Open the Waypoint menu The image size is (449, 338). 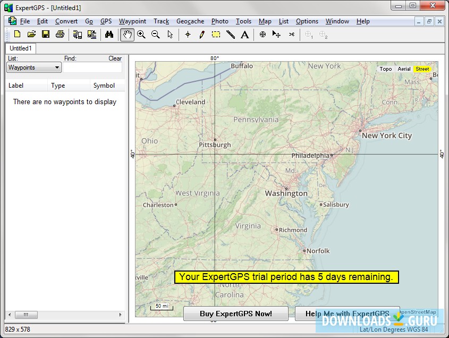pos(132,21)
